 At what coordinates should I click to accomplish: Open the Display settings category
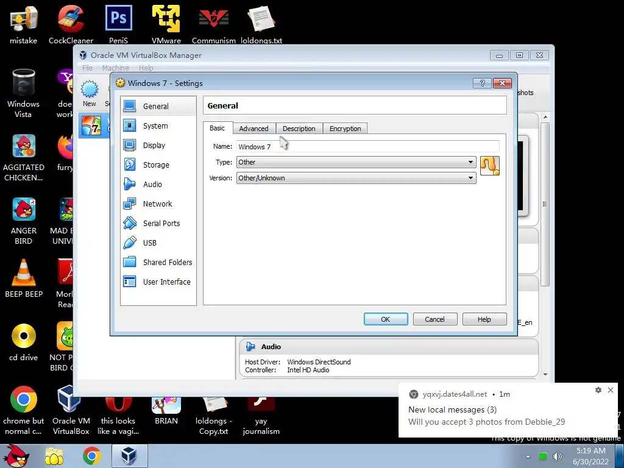(158, 145)
